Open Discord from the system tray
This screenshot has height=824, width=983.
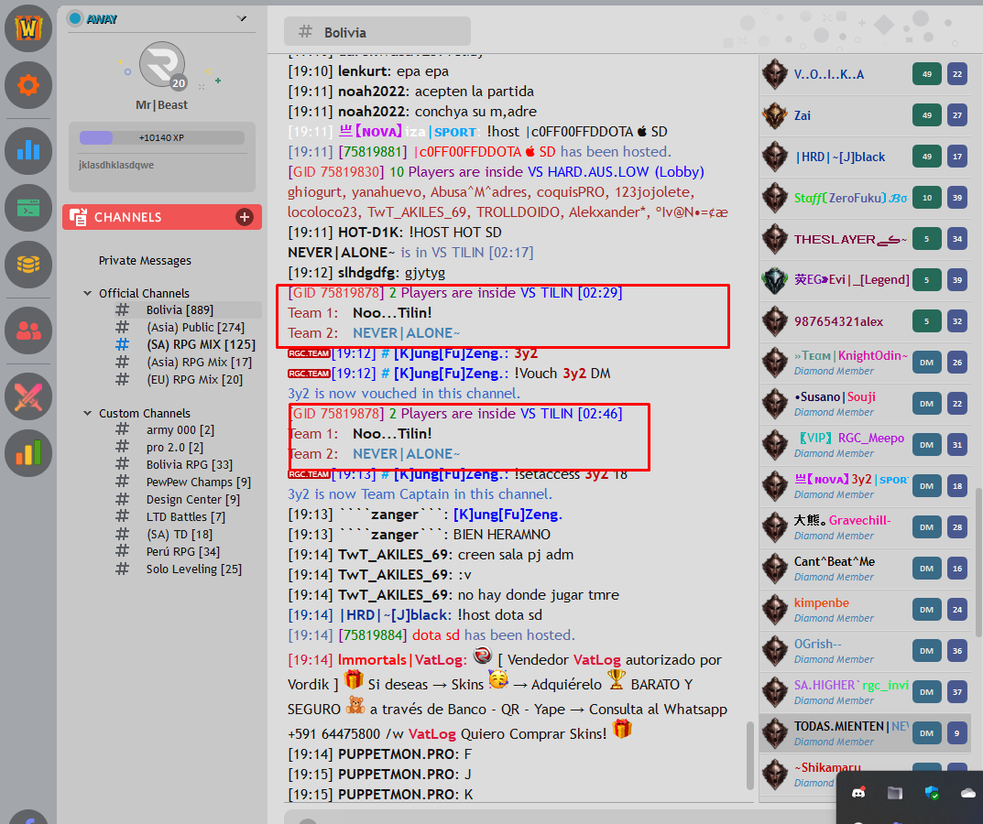[859, 793]
